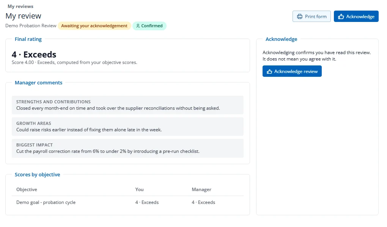
Task: Click the Growth Areas label
Action: click(33, 123)
